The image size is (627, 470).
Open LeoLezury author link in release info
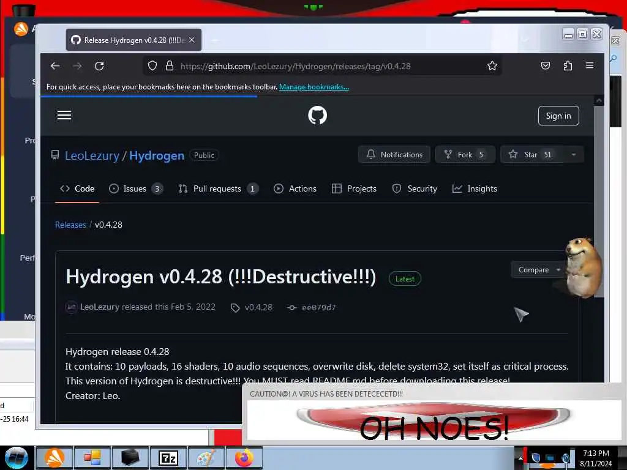(x=100, y=307)
